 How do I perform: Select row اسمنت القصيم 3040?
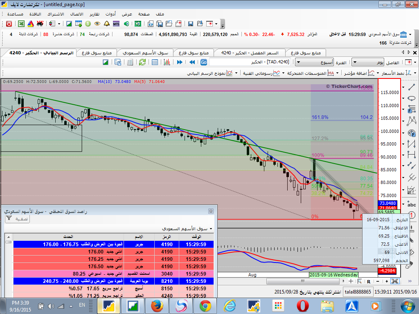[x=114, y=274]
